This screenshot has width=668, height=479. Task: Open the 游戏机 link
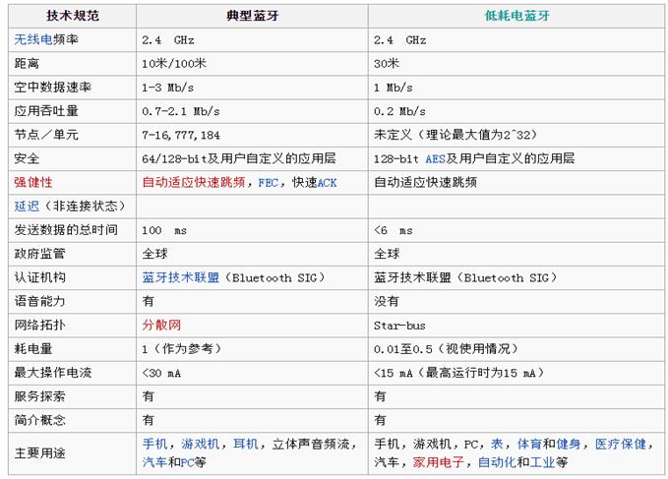pos(201,445)
